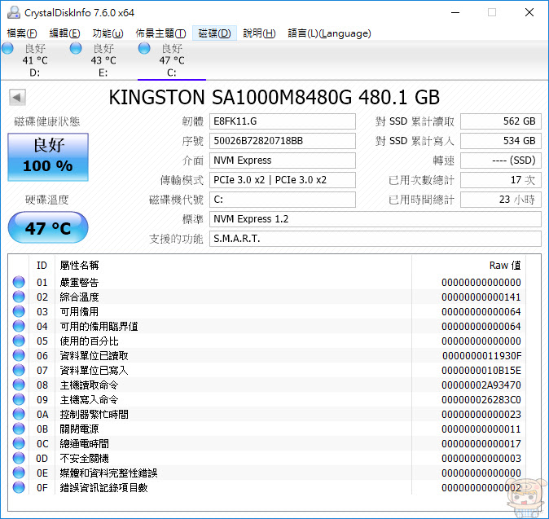Viewport: 549px width, 519px height.
Task: Click status orb for attribute 08 主機讀取命令
Action: tap(19, 385)
